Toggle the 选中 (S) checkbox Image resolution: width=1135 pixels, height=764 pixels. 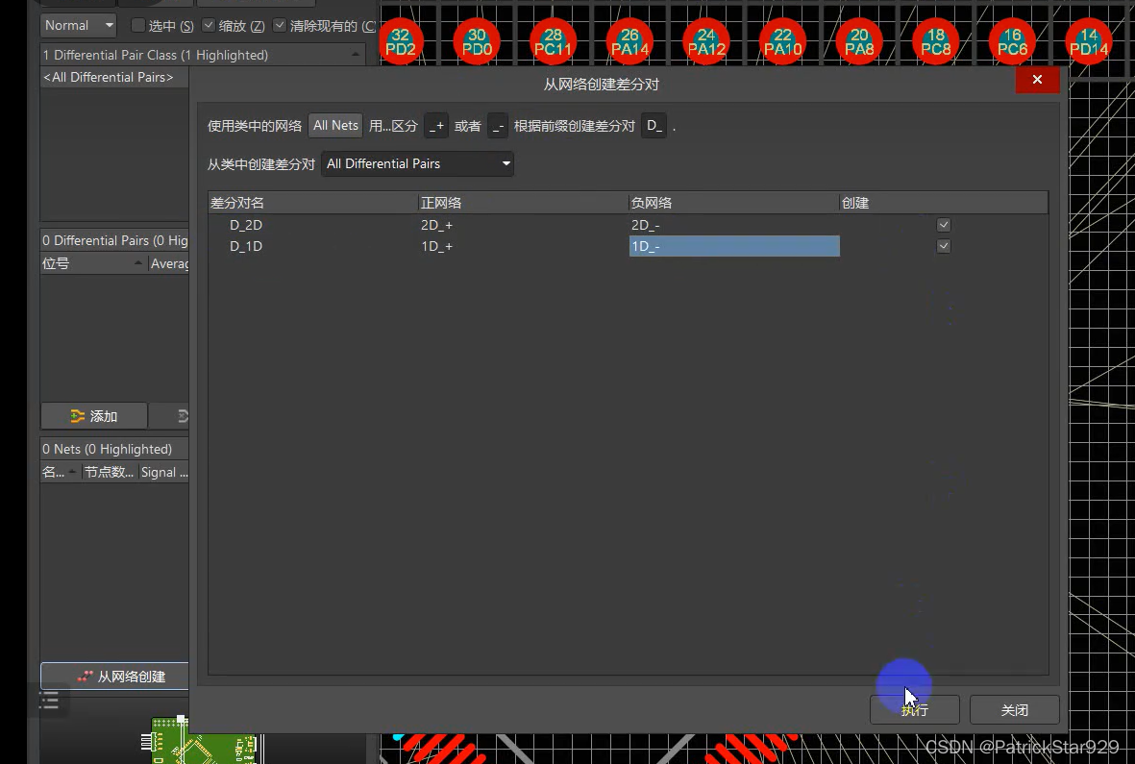pyautogui.click(x=138, y=26)
